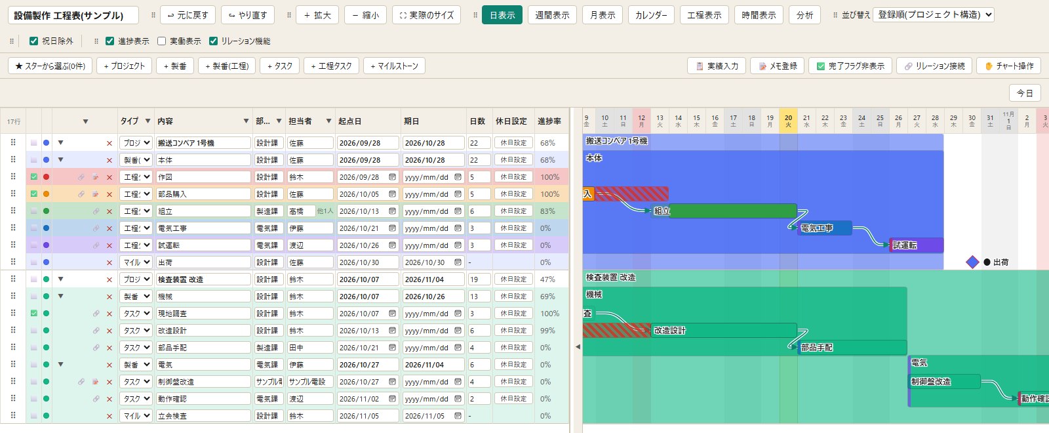Collapse the 電気 group
The image size is (1049, 433).
tap(60, 364)
